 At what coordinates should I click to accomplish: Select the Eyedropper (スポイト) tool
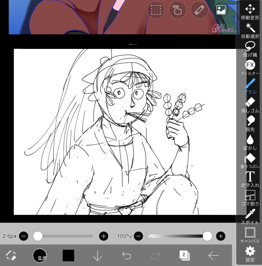(x=250, y=217)
